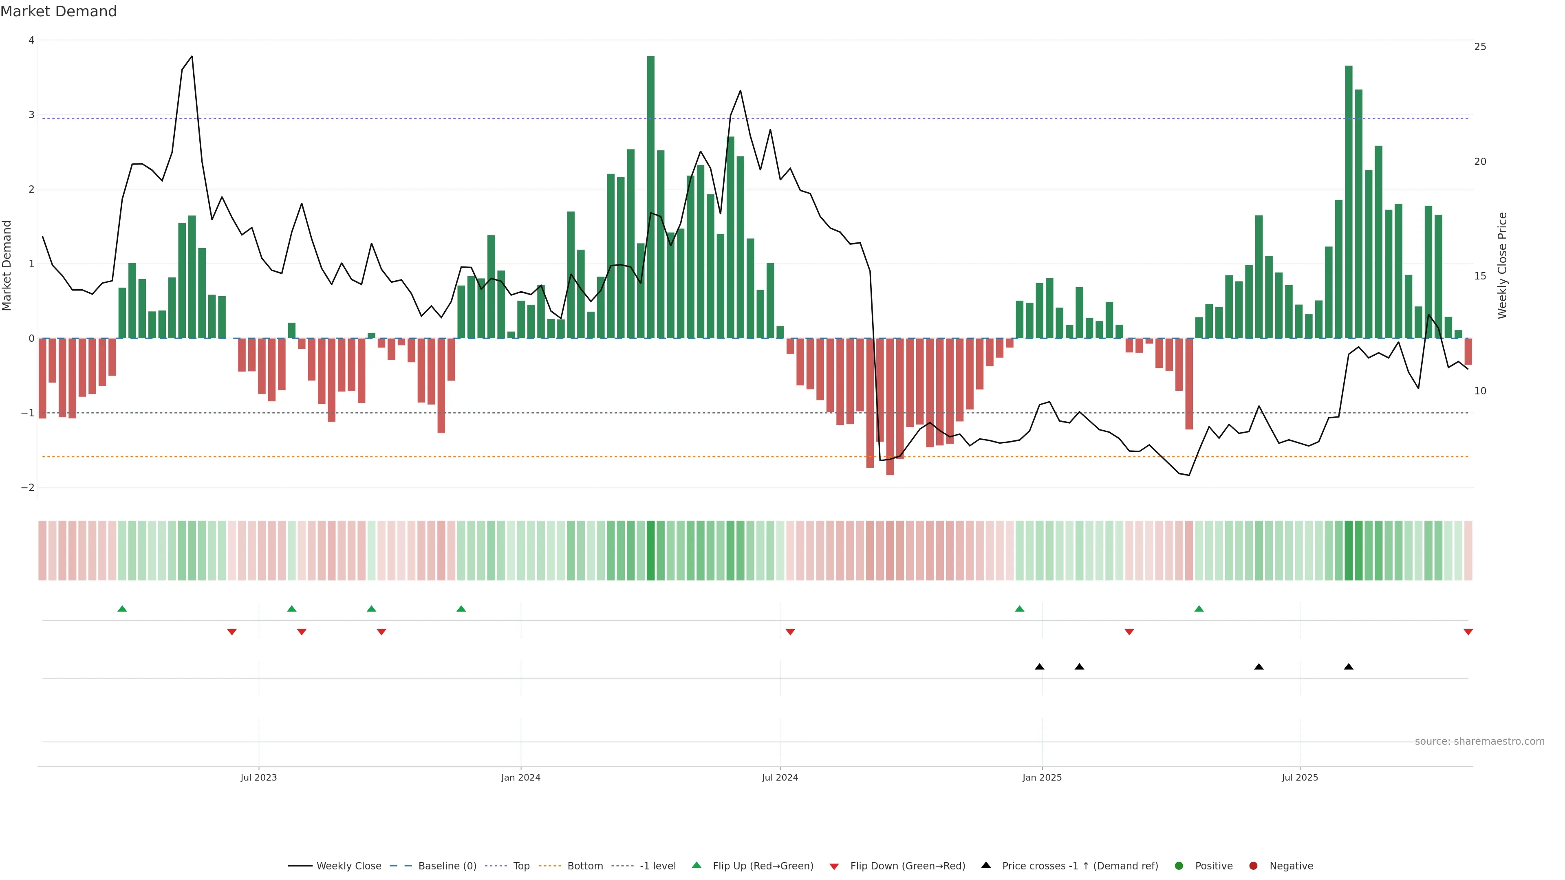Click the red flip-down marker near Jul 2024
Viewport: 1565px width, 880px height.
point(790,632)
